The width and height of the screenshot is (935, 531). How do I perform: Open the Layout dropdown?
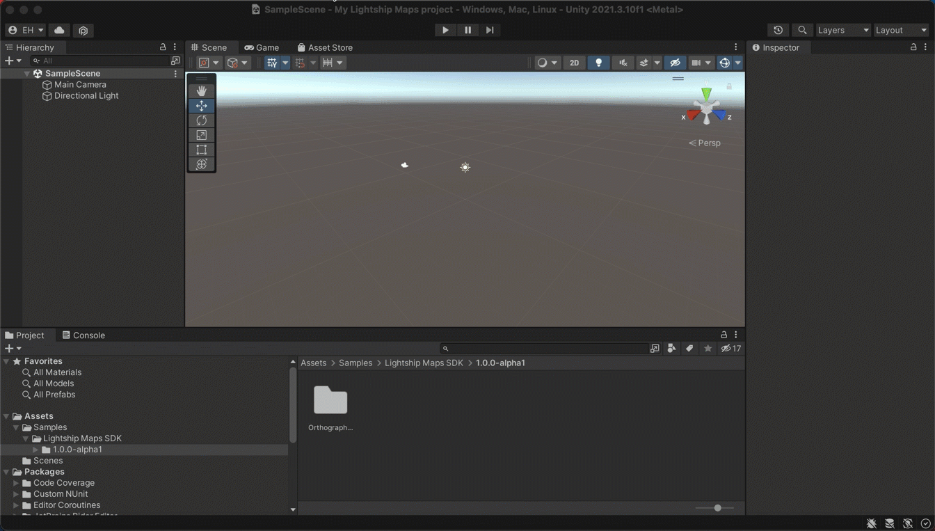pos(901,30)
